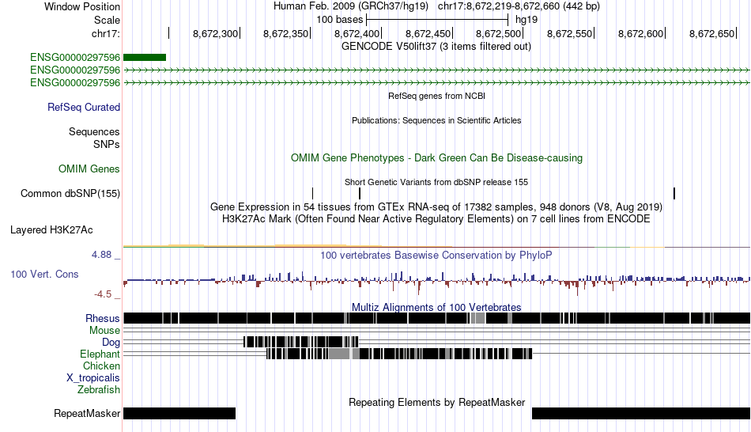Click the Rhesus alignment bar

coord(437,318)
